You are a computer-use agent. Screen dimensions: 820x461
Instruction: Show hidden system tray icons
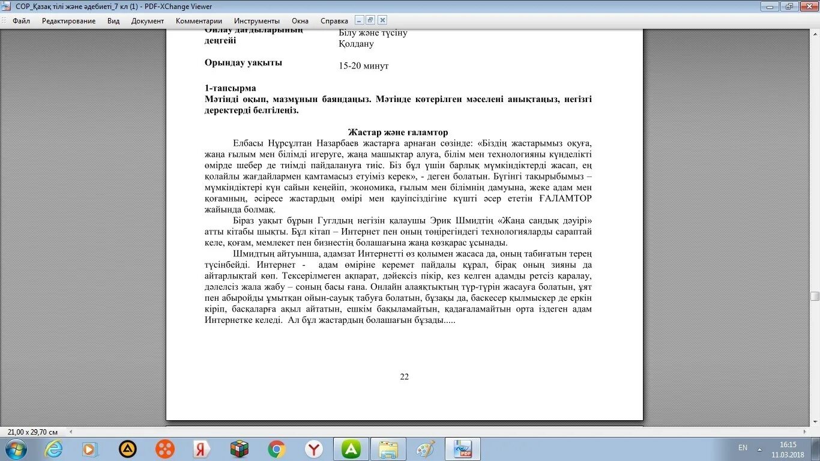(x=759, y=449)
